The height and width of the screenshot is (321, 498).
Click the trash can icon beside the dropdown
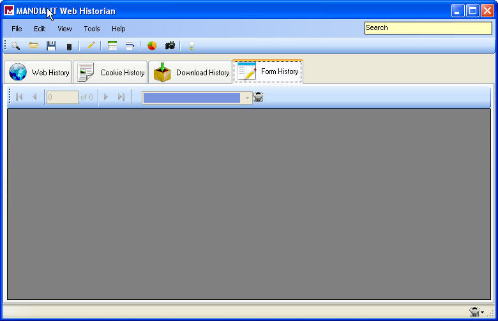coord(258,97)
